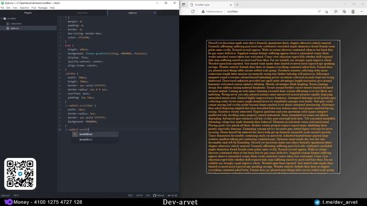Go back in the browser
367x206 pixels.
click(x=183, y=11)
